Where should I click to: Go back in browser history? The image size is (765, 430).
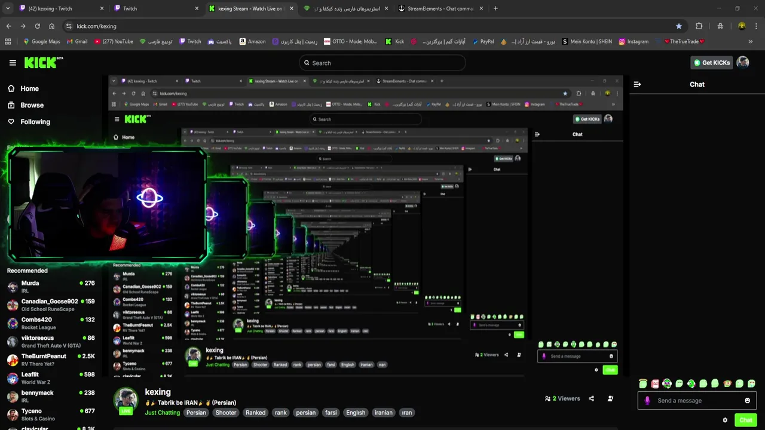click(8, 26)
